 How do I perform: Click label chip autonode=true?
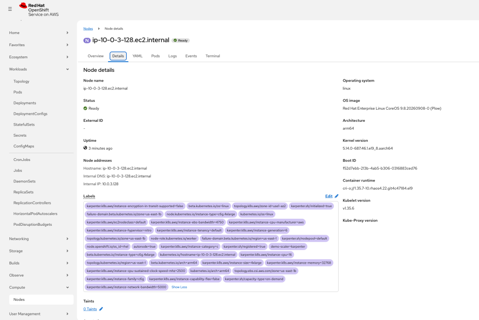[x=145, y=247]
